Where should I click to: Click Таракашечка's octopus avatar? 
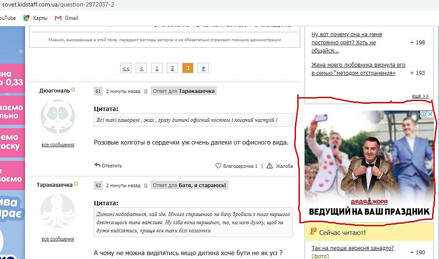coord(58,211)
